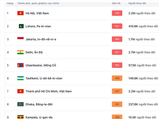This screenshot has height=119, width=159.
Task: Select the Jakarta, In-đô-nê-xi-a entry
Action: (x=41, y=39)
